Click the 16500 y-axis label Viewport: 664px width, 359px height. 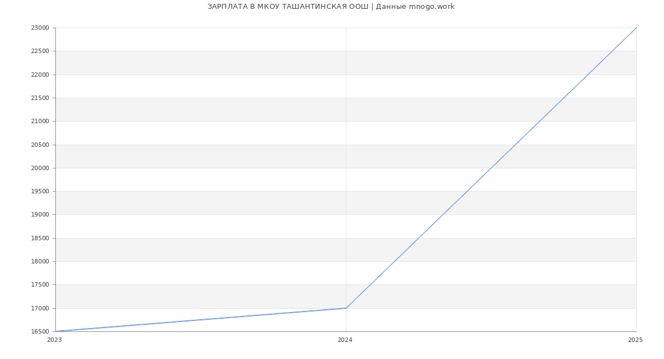pos(40,332)
